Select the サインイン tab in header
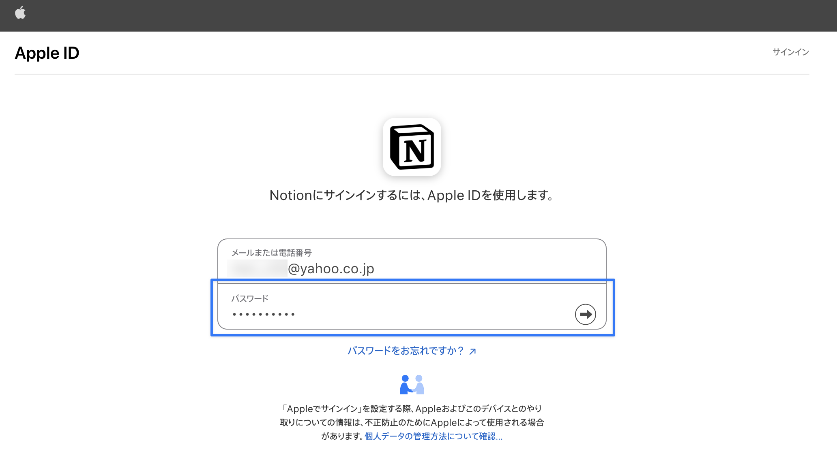 coord(790,52)
